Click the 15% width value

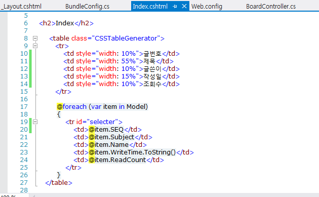129,76
